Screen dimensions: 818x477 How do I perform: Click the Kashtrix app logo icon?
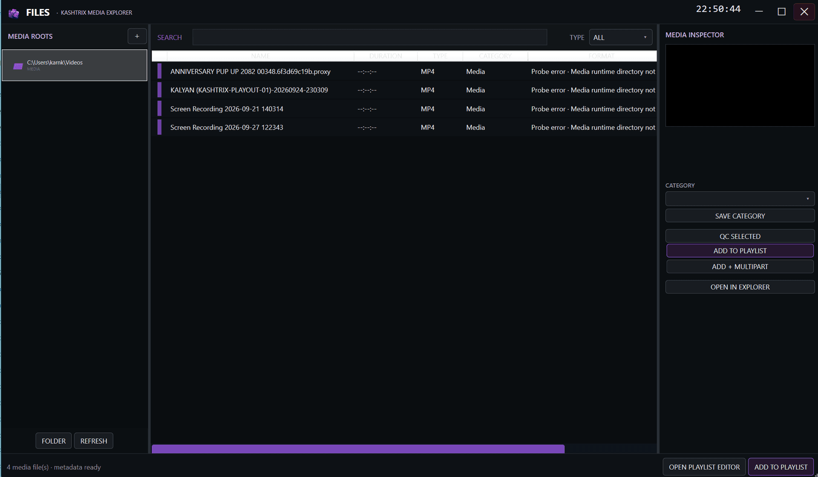click(14, 13)
